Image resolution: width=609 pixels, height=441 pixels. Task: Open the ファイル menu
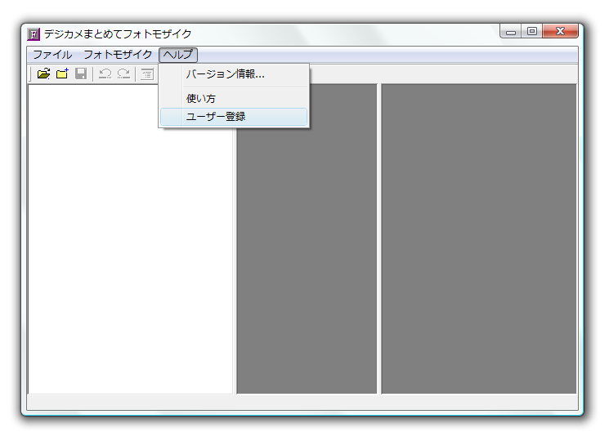click(x=52, y=55)
